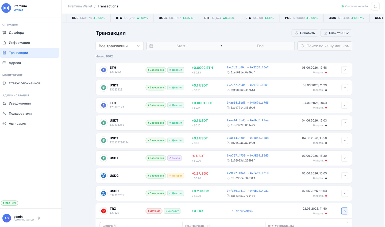Copy hash 0x7659a6…a03f20 icon
The height and width of the screenshot is (227, 385).
pyautogui.click(x=228, y=143)
